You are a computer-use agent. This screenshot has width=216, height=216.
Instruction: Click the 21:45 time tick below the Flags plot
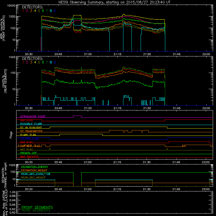point(176,162)
